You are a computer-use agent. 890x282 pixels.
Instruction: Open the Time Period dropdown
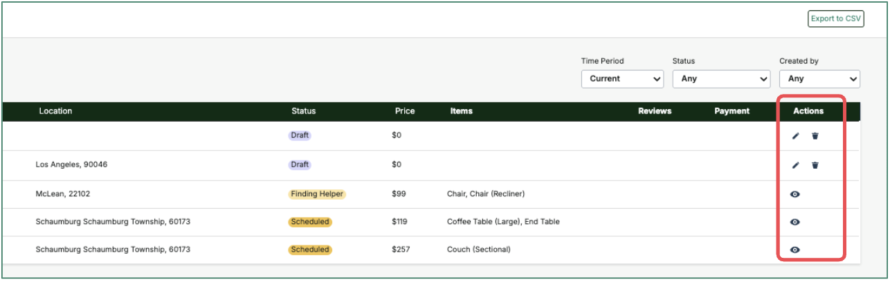pos(623,79)
